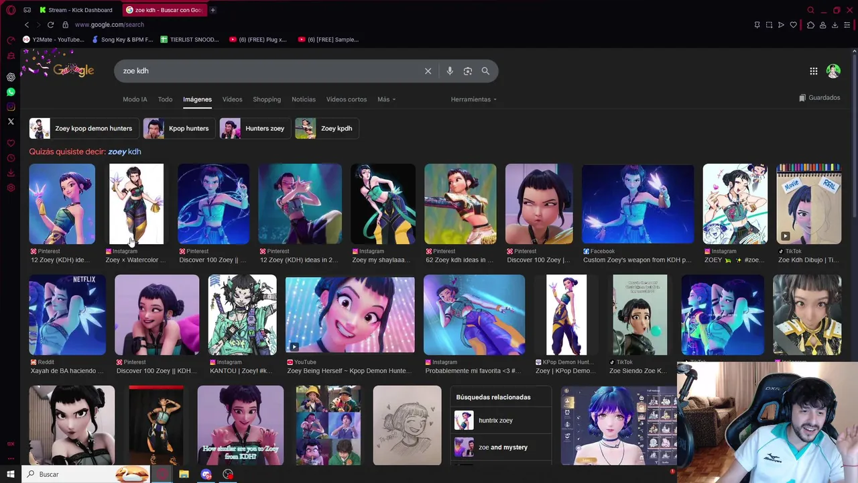Image resolution: width=858 pixels, height=483 pixels.
Task: Open Google apps grid
Action: [x=813, y=71]
